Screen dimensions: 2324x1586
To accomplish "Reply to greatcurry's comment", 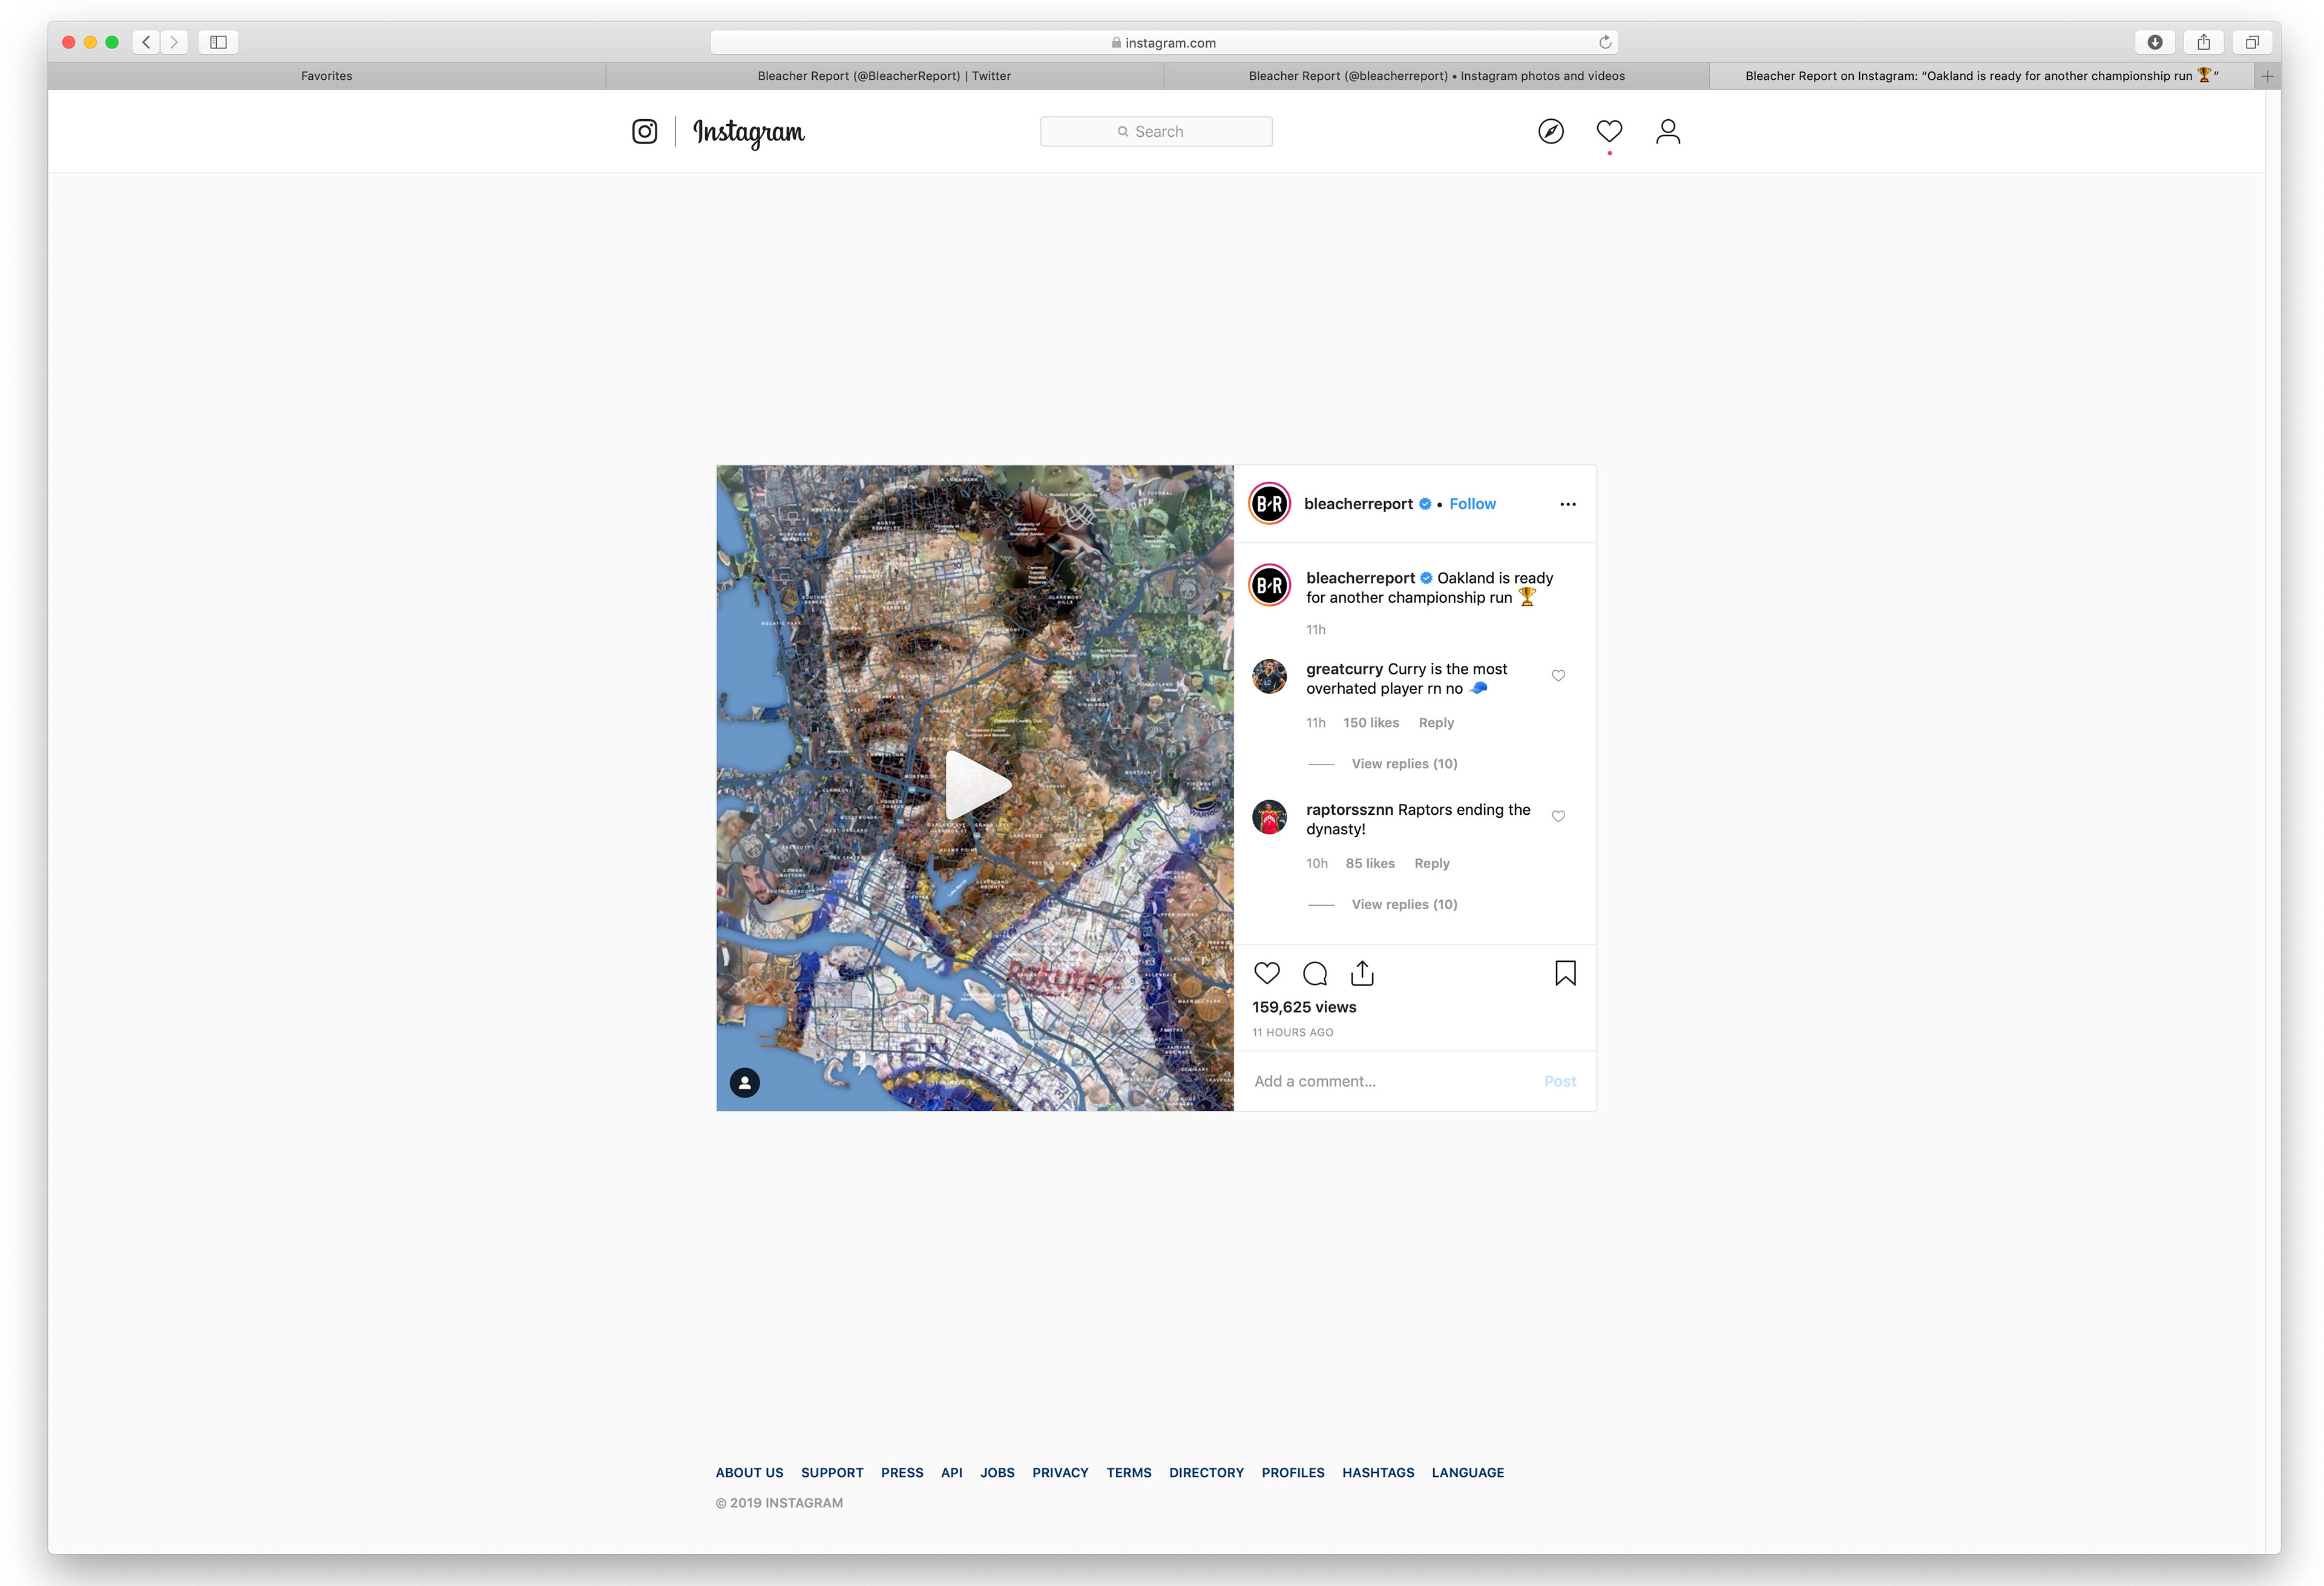I will 1436,723.
